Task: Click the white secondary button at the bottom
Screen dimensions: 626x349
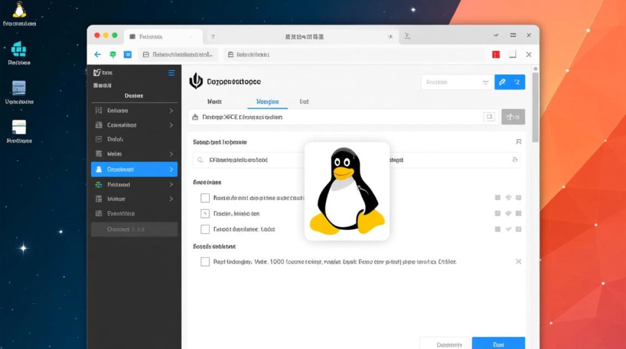Action: pos(445,344)
